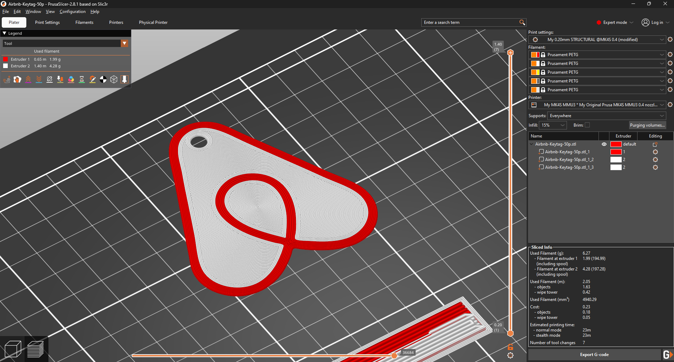Image resolution: width=674 pixels, height=362 pixels.
Task: Open the Printer profile dropdown
Action: (x=597, y=105)
